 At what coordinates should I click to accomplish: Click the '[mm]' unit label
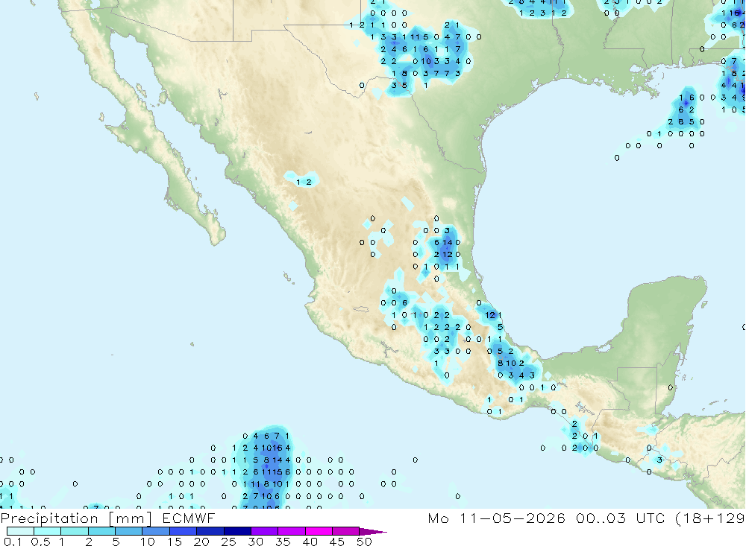(131, 518)
